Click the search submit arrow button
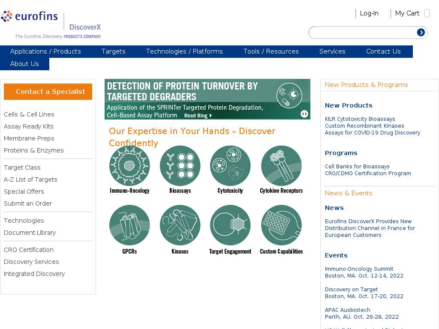The image size is (439, 329). point(421,33)
